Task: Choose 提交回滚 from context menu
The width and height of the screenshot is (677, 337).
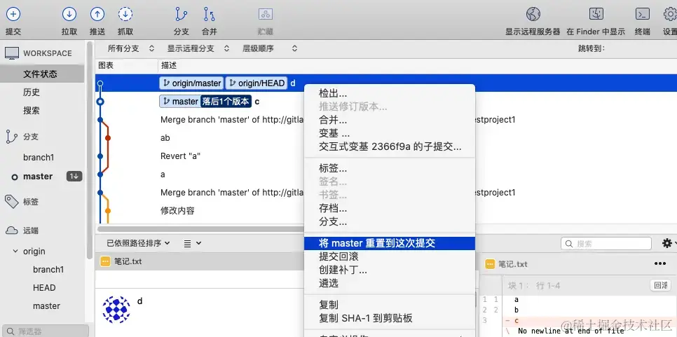Action: [x=390, y=256]
